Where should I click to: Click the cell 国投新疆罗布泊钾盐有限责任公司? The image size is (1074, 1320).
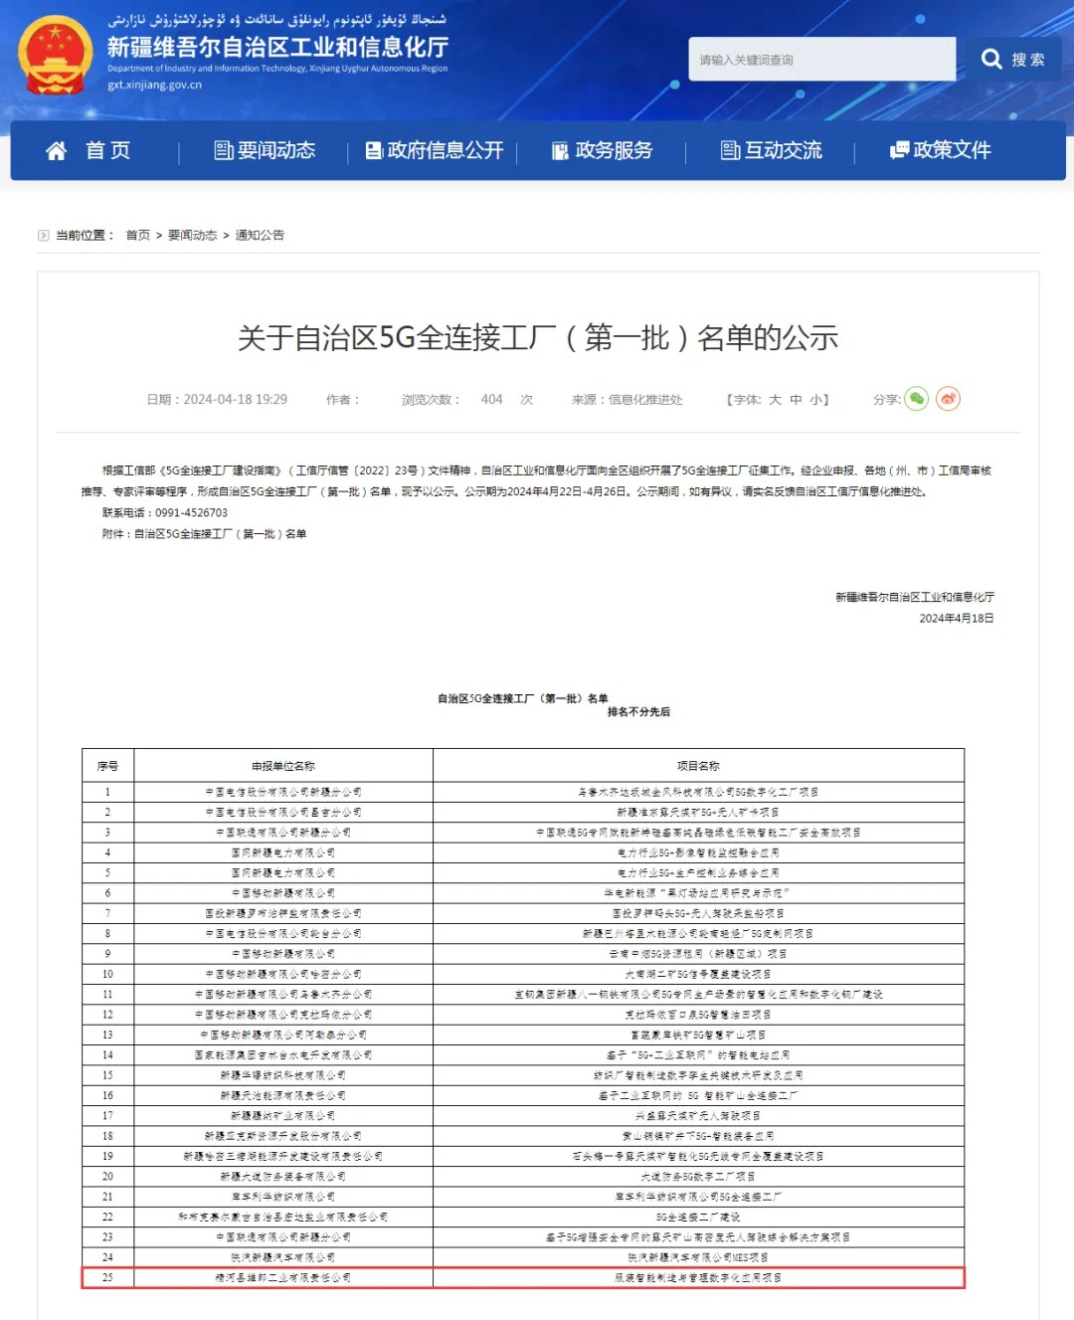click(283, 914)
